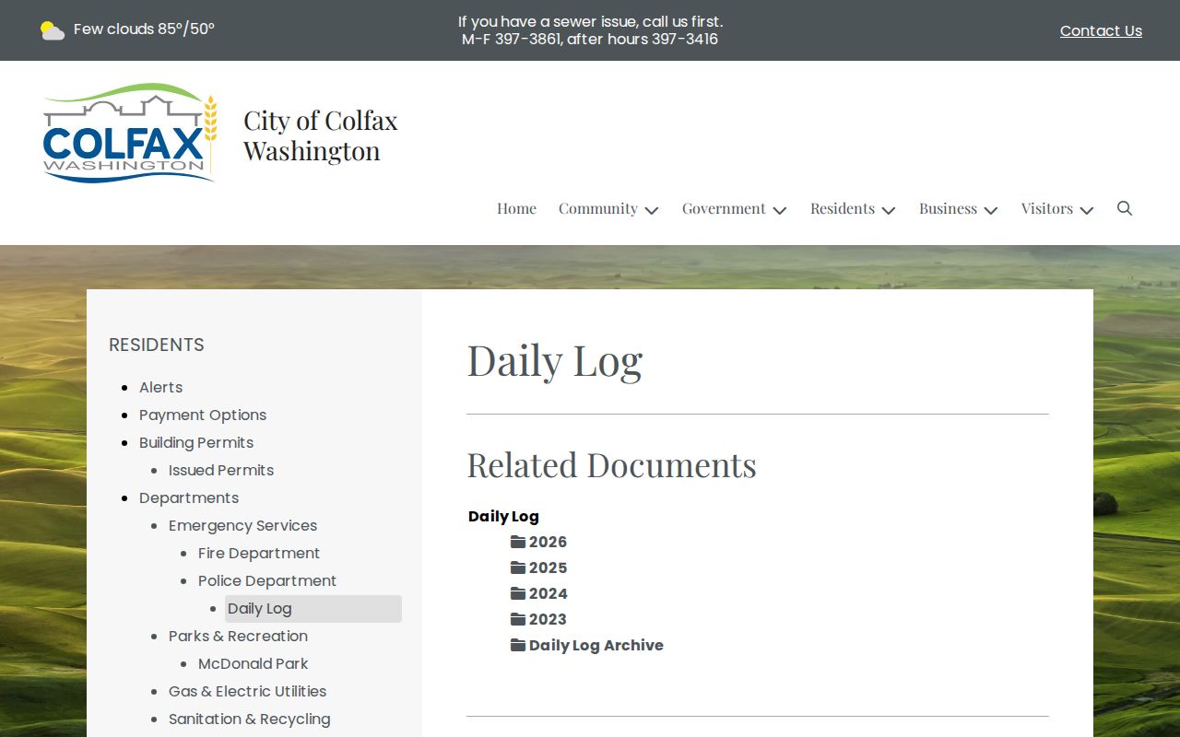Image resolution: width=1180 pixels, height=737 pixels.
Task: Expand the Residents menu chevron
Action: tap(889, 210)
